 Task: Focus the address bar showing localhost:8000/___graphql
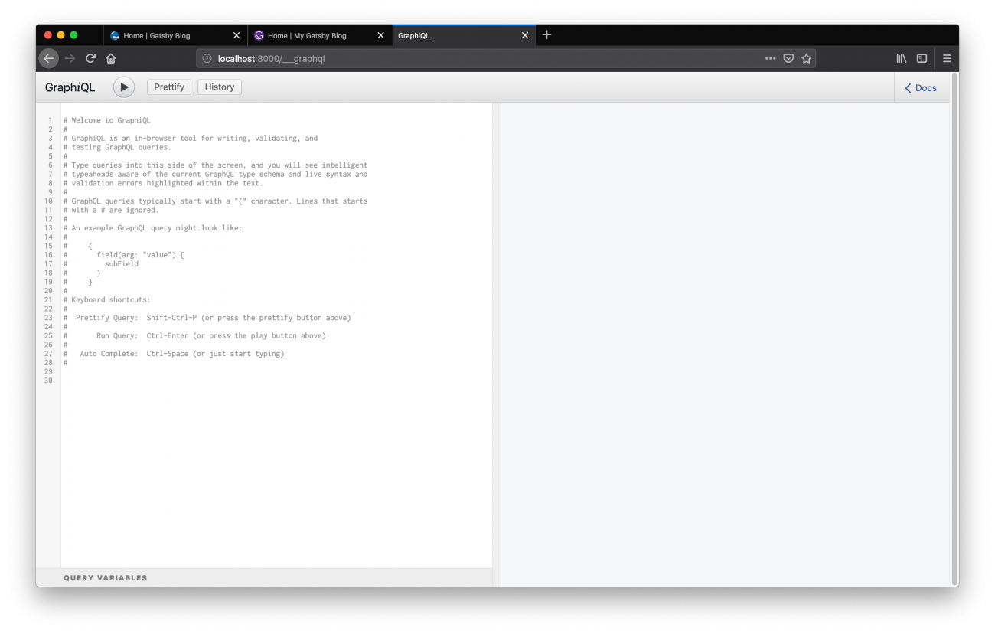(506, 58)
